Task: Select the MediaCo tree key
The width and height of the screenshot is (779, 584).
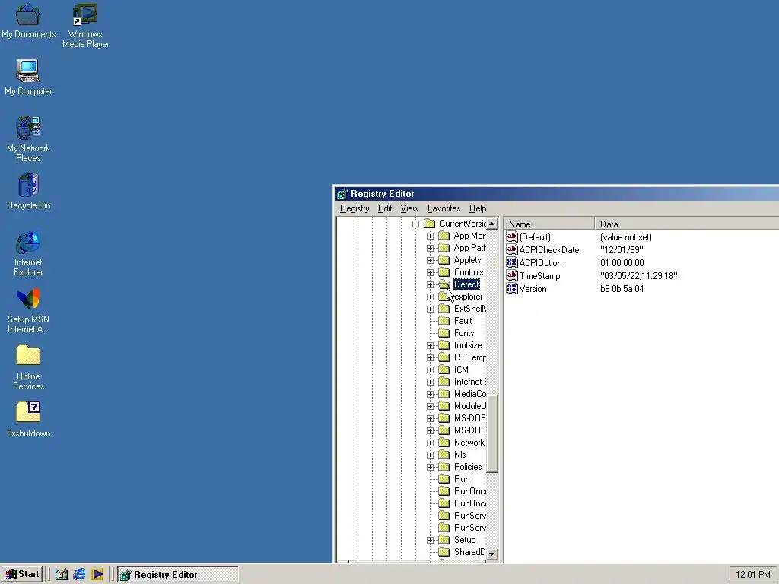Action: coord(470,394)
